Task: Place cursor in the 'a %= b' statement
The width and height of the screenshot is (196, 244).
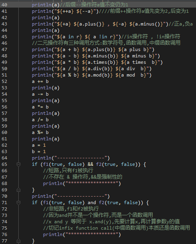Action: (40, 132)
